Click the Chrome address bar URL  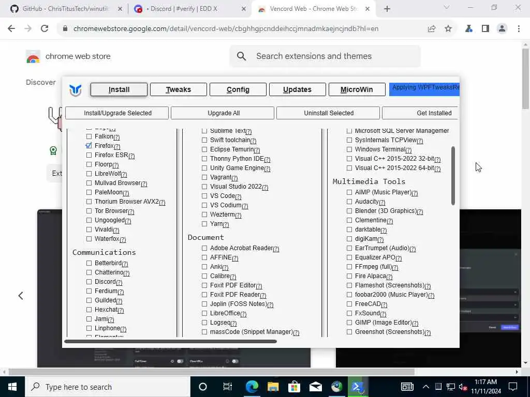[x=226, y=29]
